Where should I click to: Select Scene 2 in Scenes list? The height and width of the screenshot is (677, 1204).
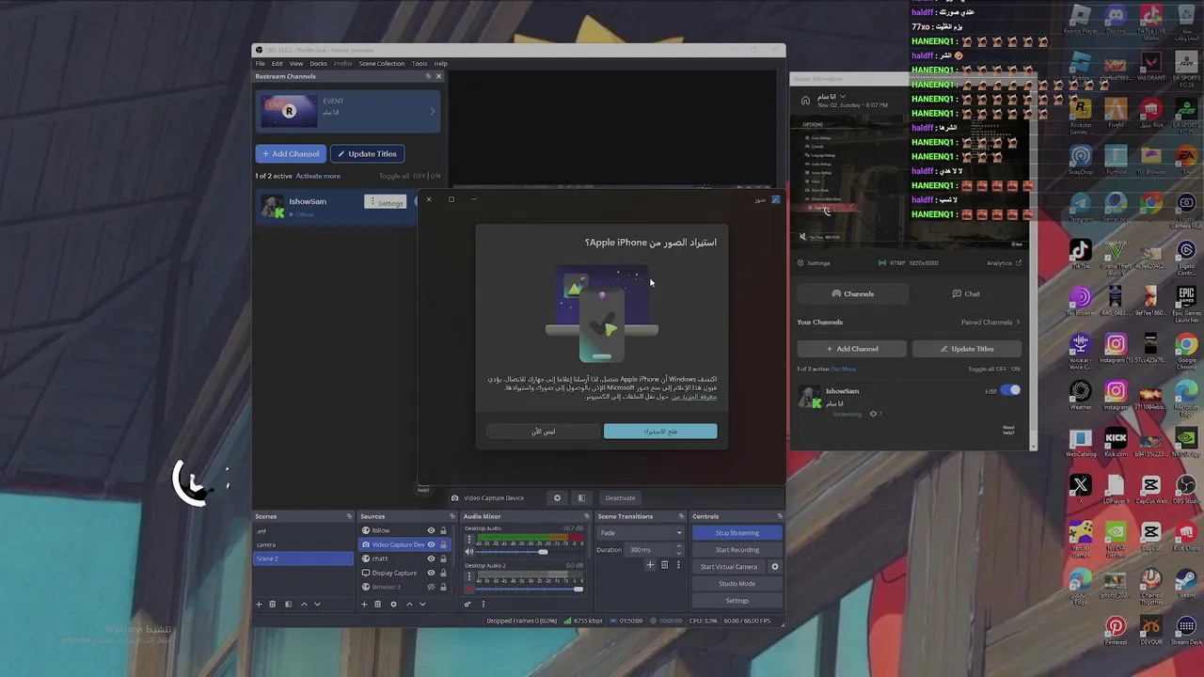click(303, 559)
